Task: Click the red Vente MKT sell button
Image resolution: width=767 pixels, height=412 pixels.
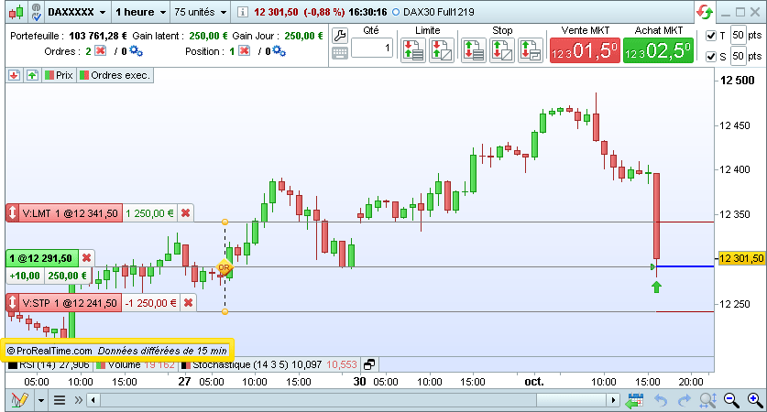Action: [585, 50]
